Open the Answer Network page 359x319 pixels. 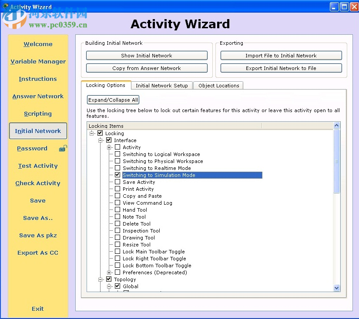(x=38, y=96)
